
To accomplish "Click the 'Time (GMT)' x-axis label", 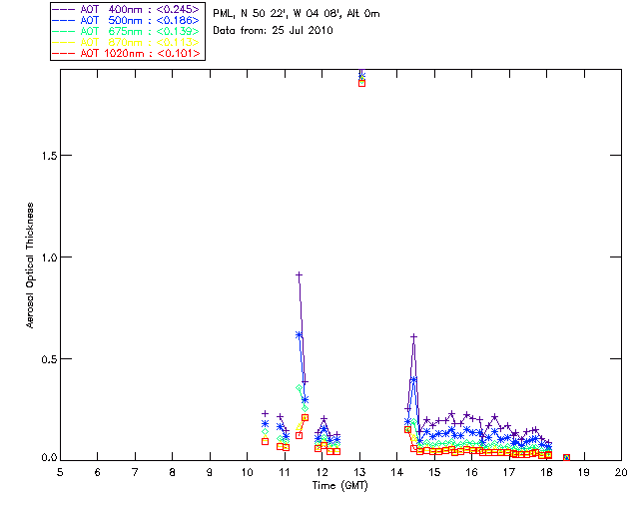I will click(x=340, y=486).
